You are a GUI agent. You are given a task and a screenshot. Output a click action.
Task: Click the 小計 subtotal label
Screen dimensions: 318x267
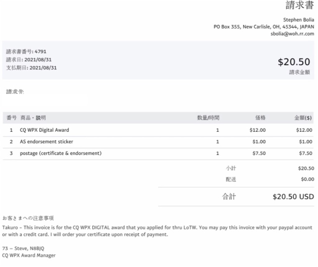coord(231,168)
